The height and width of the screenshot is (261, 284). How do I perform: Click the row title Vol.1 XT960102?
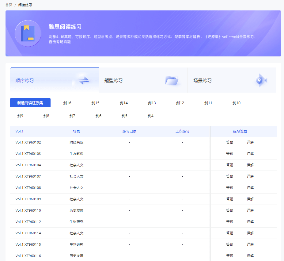point(28,142)
